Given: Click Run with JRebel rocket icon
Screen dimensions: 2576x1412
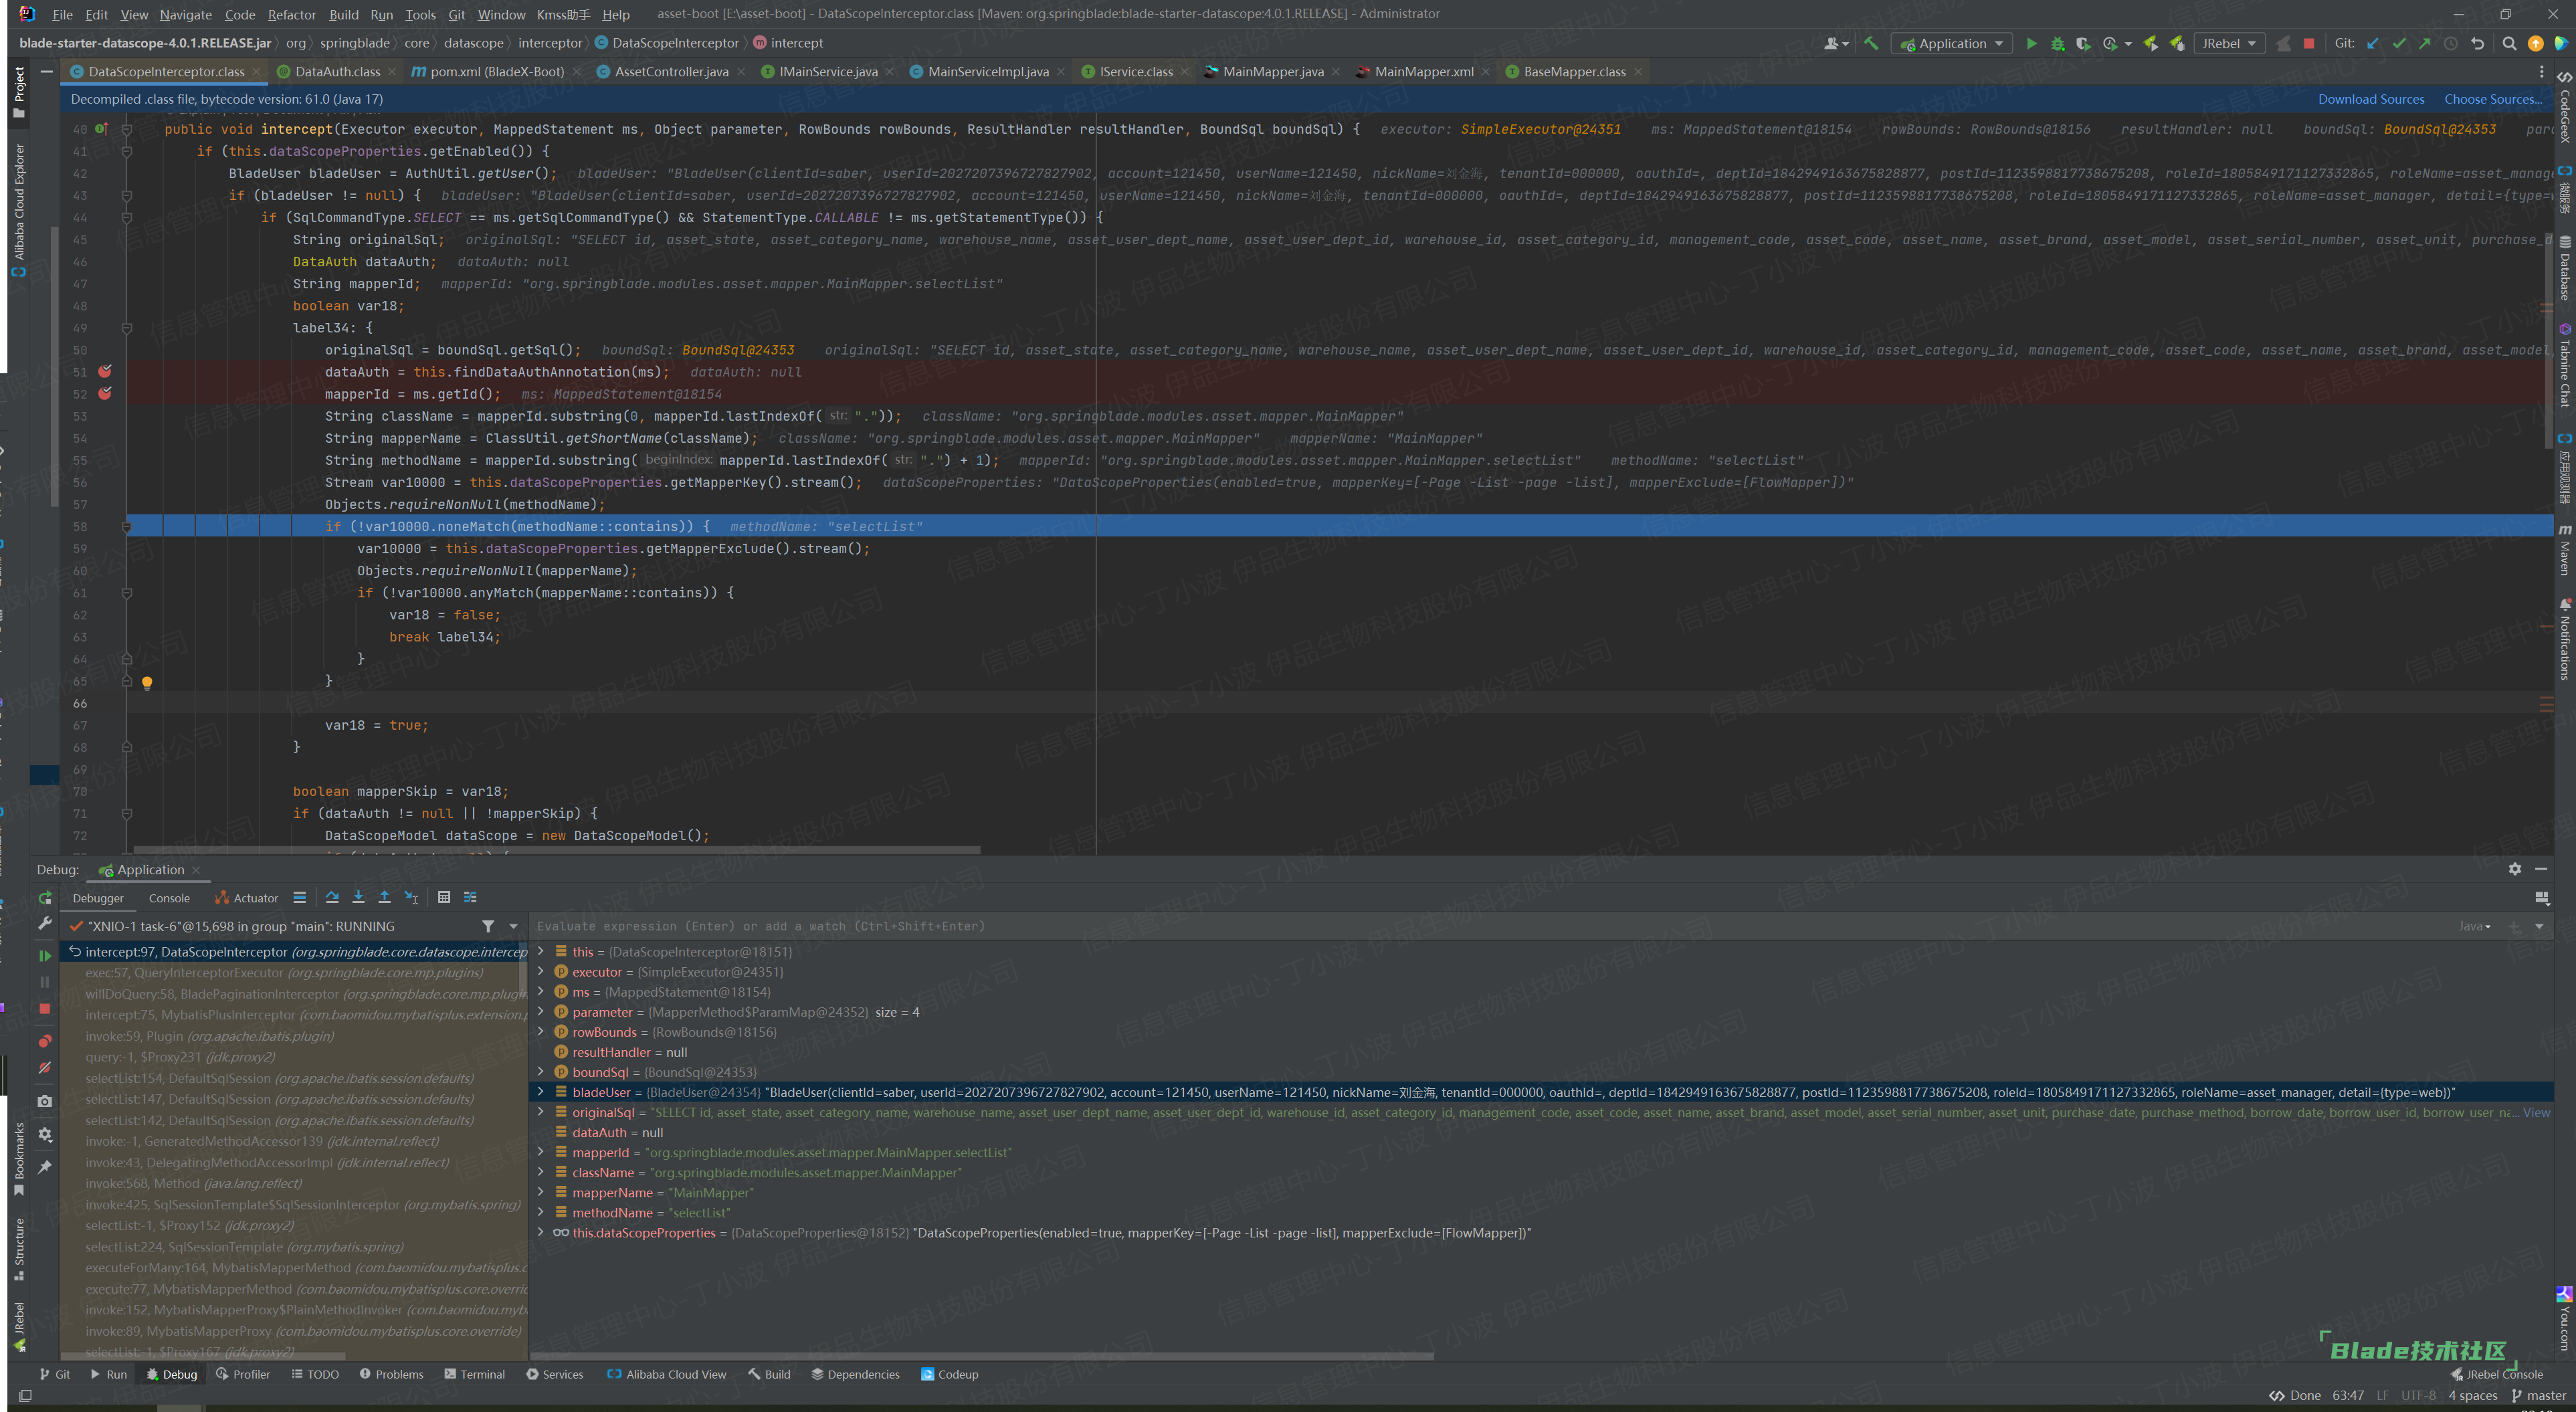Looking at the screenshot, I should point(2150,43).
